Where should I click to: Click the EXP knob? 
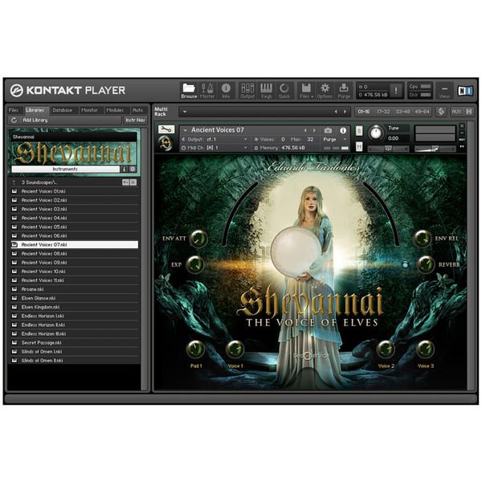click(195, 264)
